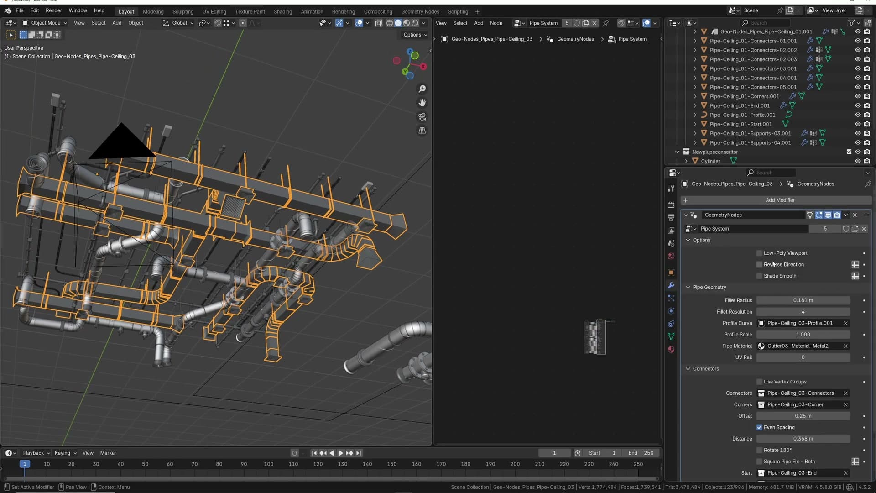Toggle fake user shield in modifier panel
This screenshot has height=493, width=876.
point(846,229)
